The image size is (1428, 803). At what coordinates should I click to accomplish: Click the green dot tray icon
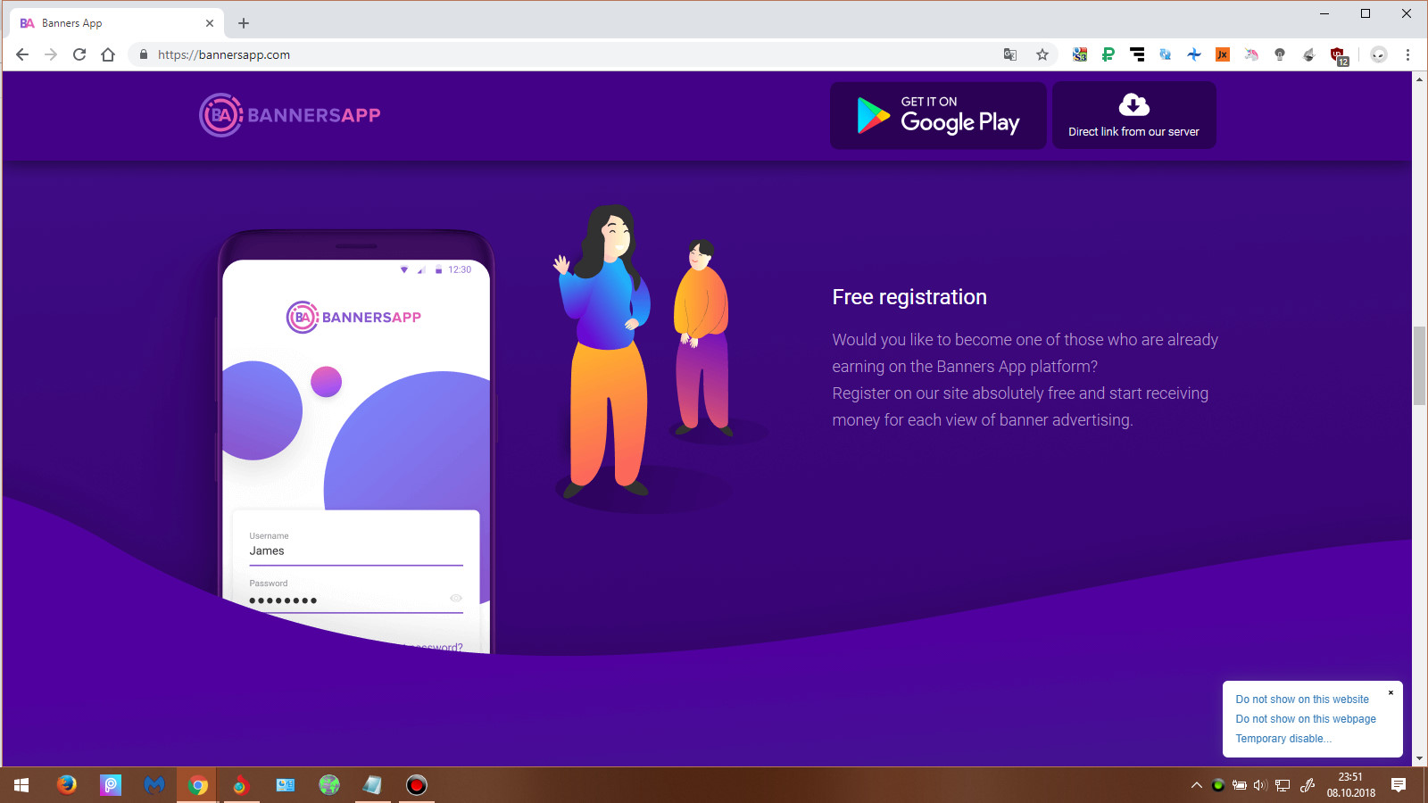[1217, 785]
